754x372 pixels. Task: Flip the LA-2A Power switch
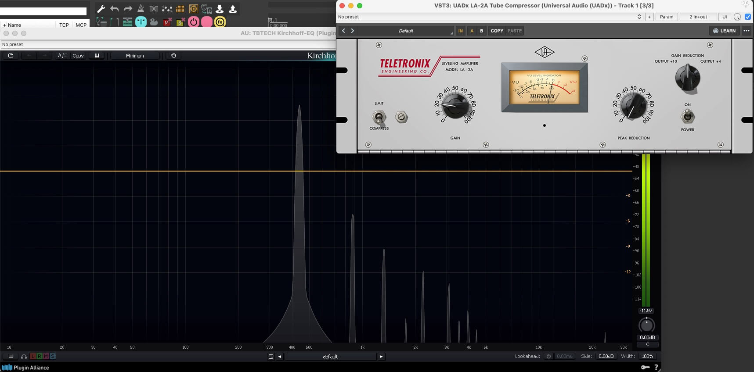tap(687, 116)
